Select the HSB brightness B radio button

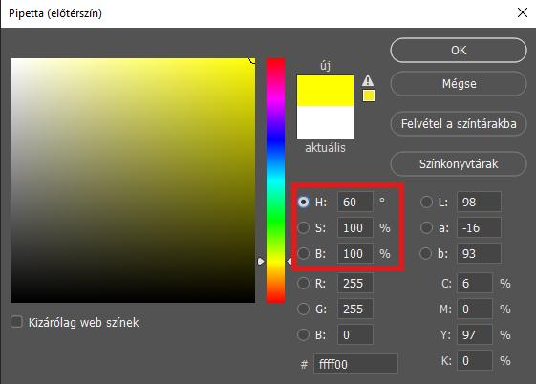click(x=303, y=253)
